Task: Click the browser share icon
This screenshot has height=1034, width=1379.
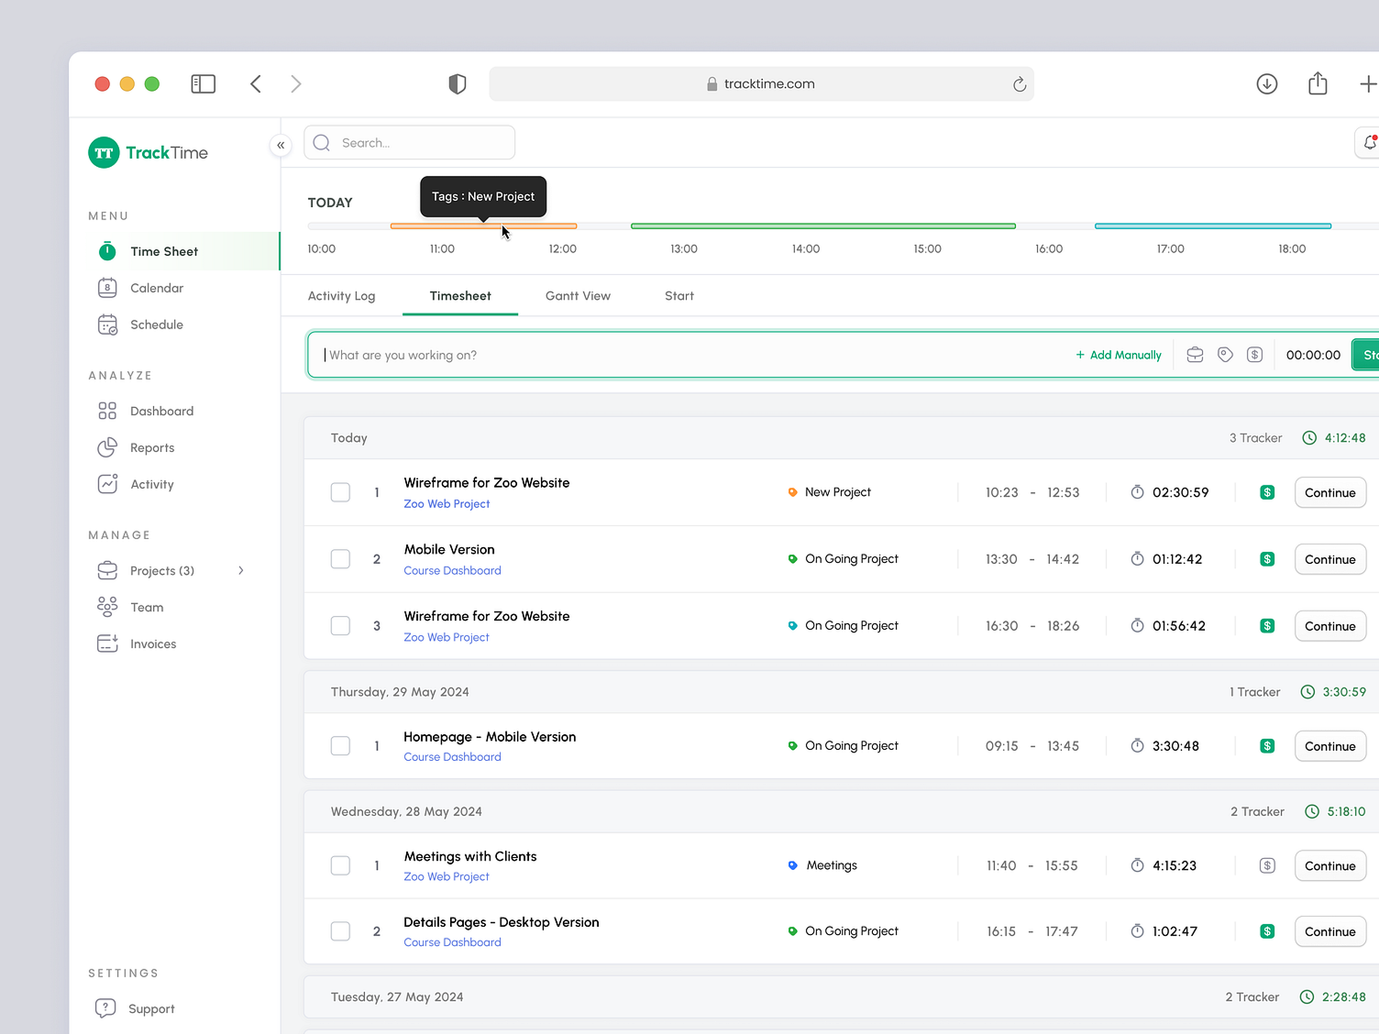Action: (1318, 83)
